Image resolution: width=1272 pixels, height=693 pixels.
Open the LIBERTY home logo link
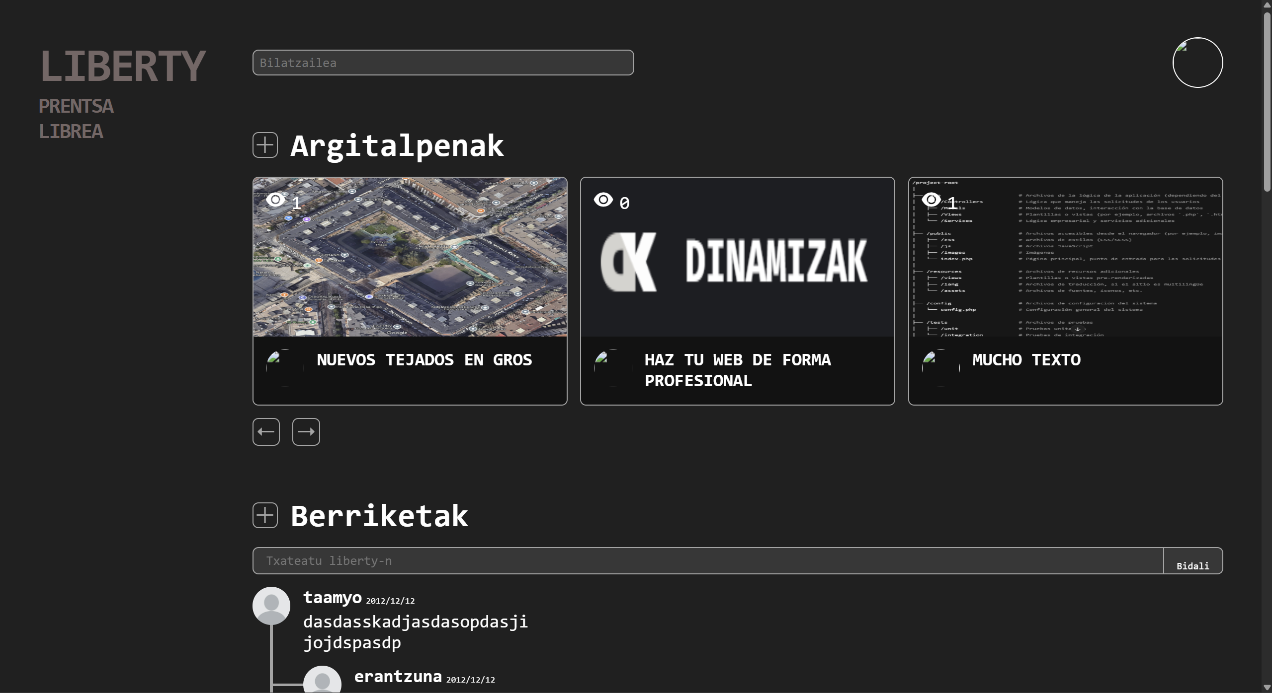122,66
